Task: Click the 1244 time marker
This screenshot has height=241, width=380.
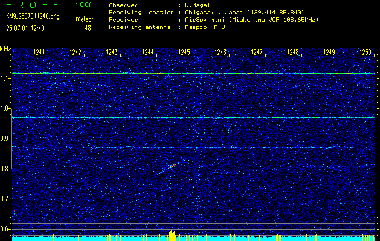Action: [147, 52]
